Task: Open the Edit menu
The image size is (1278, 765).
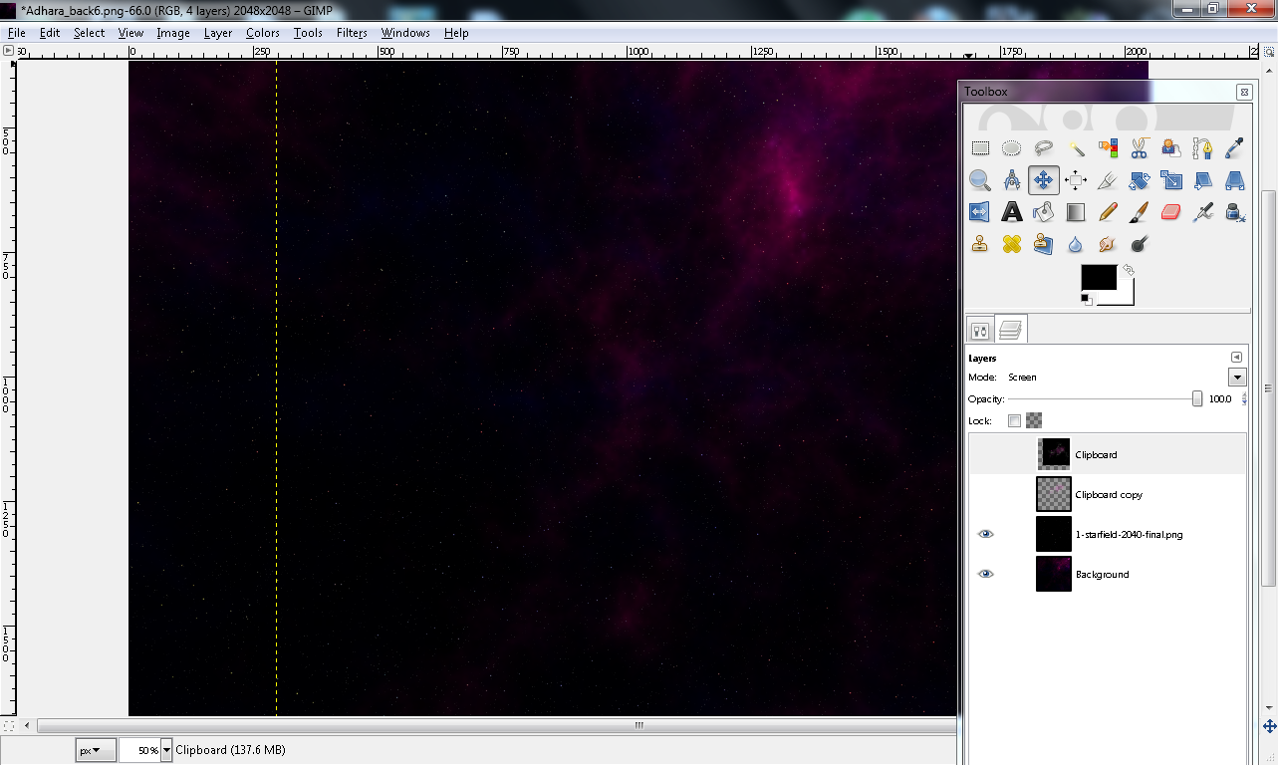Action: (x=50, y=33)
